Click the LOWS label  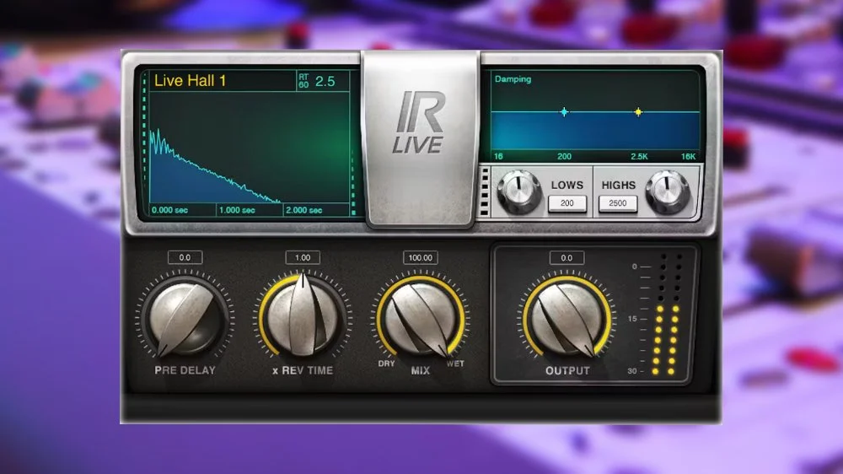(567, 185)
